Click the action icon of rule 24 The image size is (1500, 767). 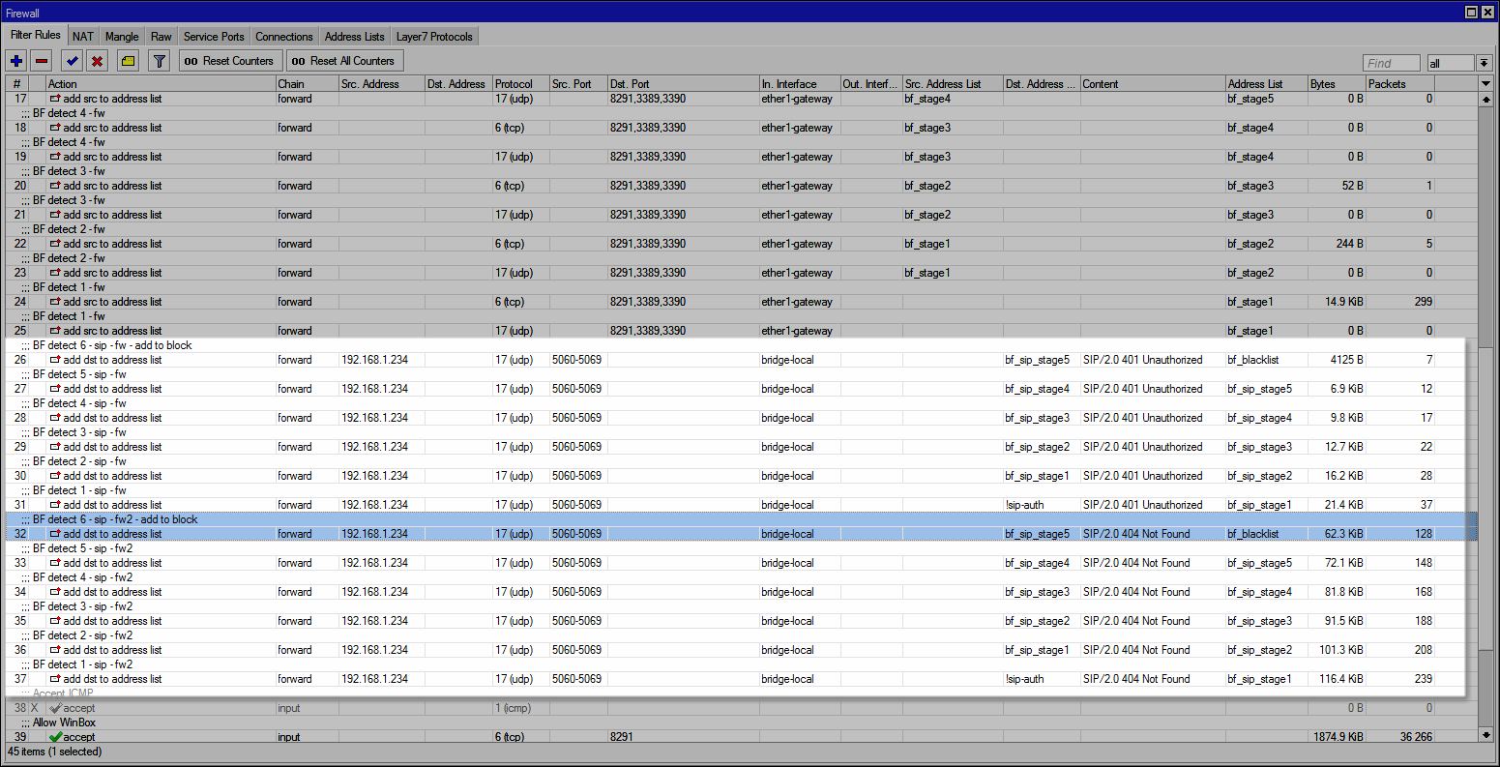55,302
